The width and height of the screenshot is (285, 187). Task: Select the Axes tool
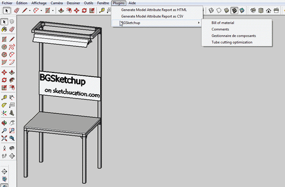[4, 113]
